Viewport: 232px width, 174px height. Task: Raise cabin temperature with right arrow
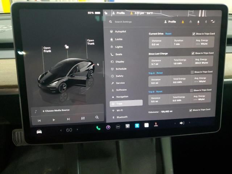[77, 129]
